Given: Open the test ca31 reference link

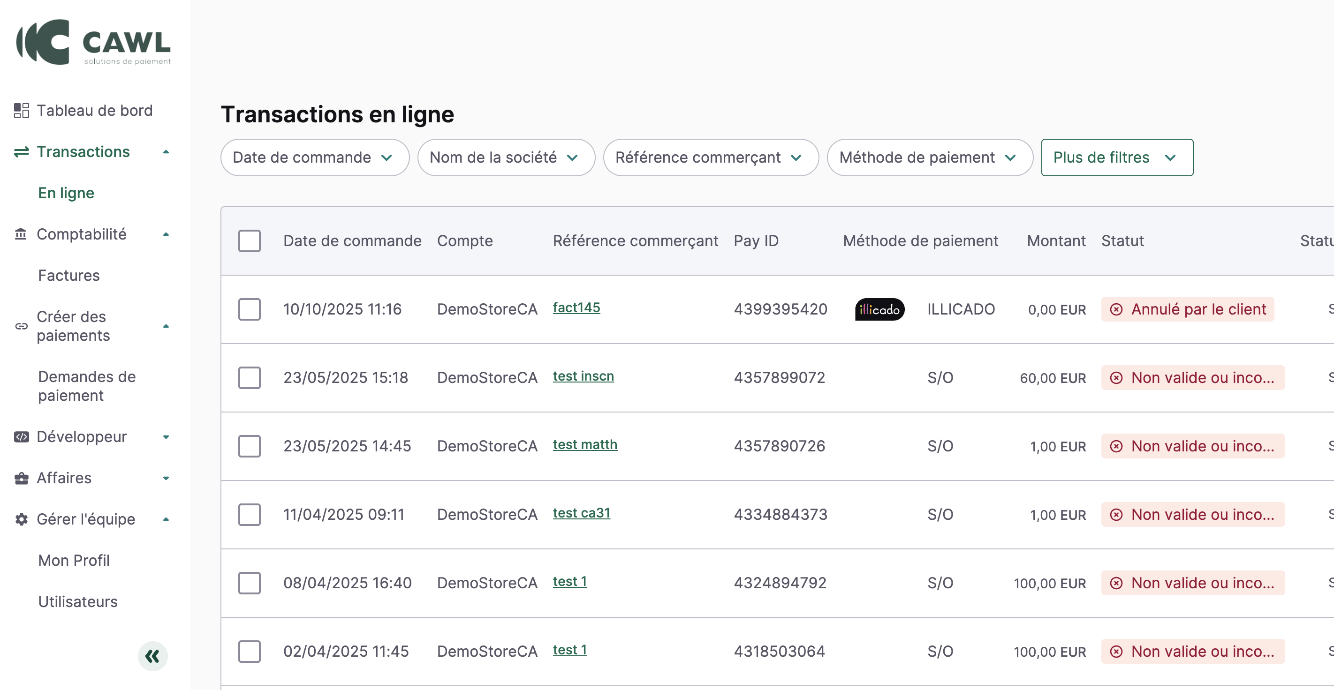Looking at the screenshot, I should coord(581,513).
